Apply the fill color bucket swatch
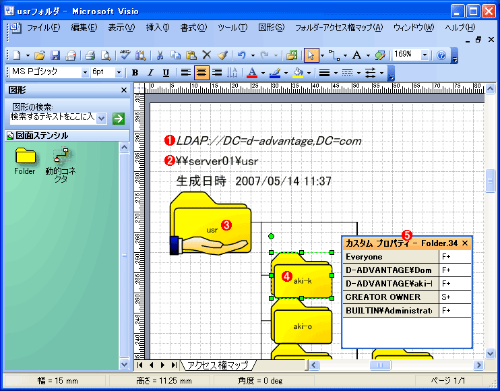The height and width of the screenshot is (391, 500). coord(298,73)
